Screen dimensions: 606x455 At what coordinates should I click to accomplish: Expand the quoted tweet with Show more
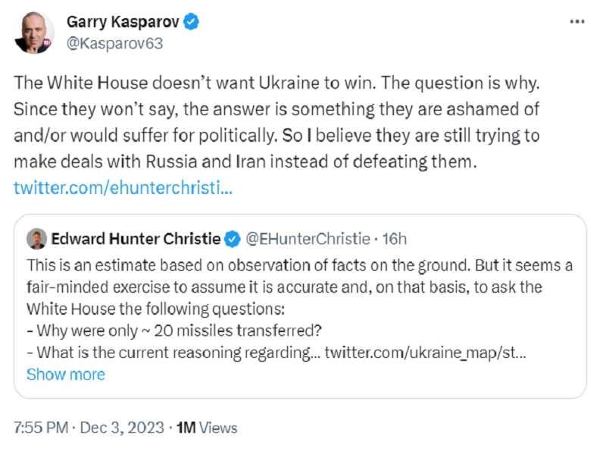coord(65,374)
